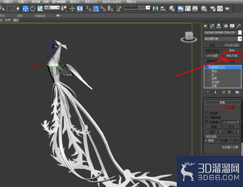
Task: Open the Schematic View icon
Action: tap(195, 8)
